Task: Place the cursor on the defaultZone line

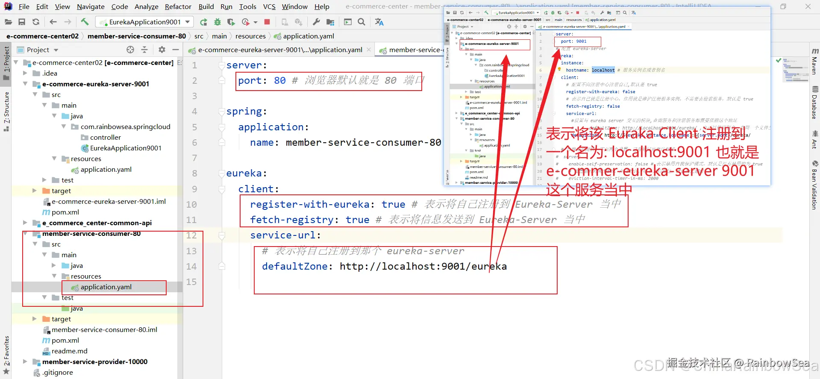Action: point(384,266)
